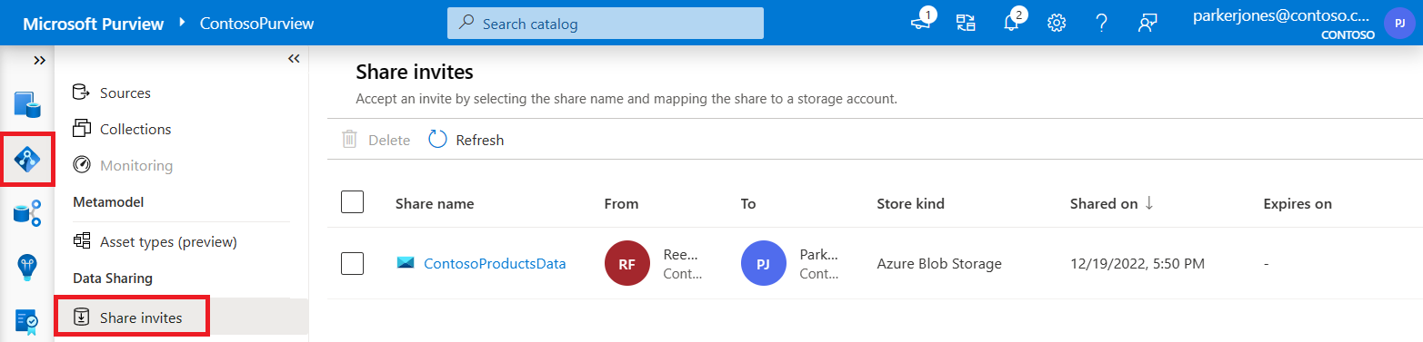Viewport: 1423px width, 342px height.
Task: Open the help question mark icon
Action: point(1101,24)
